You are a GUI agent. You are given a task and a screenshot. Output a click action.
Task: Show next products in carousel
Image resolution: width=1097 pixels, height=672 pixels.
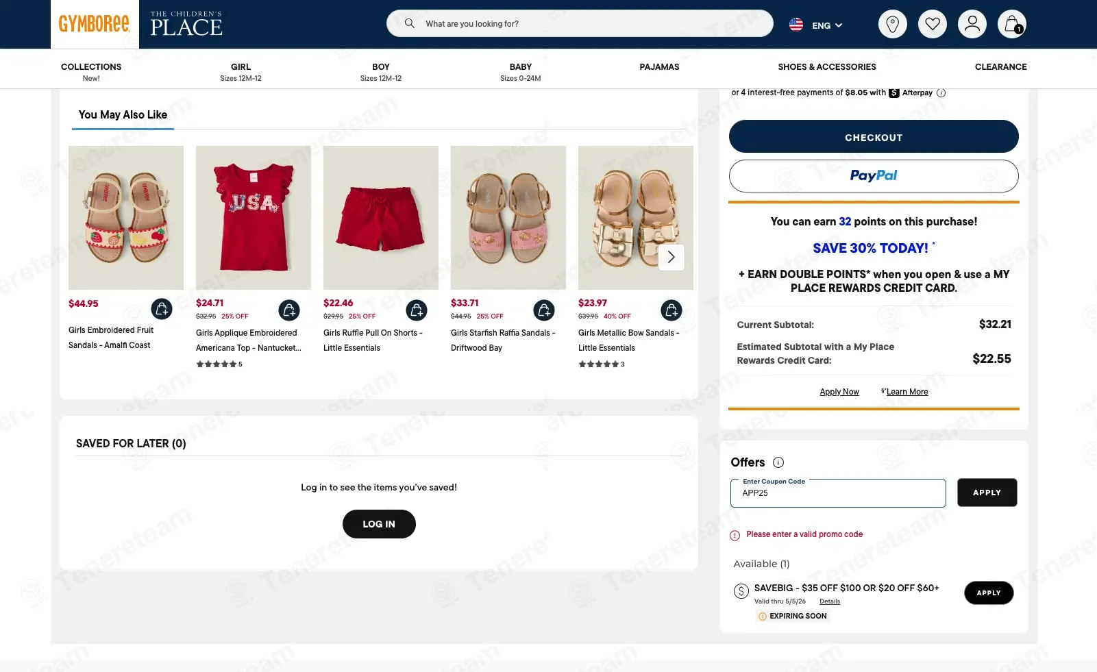click(671, 257)
